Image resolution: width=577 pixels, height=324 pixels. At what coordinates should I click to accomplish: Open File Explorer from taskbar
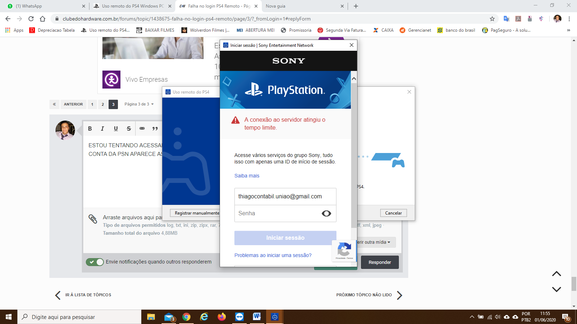pos(151,317)
